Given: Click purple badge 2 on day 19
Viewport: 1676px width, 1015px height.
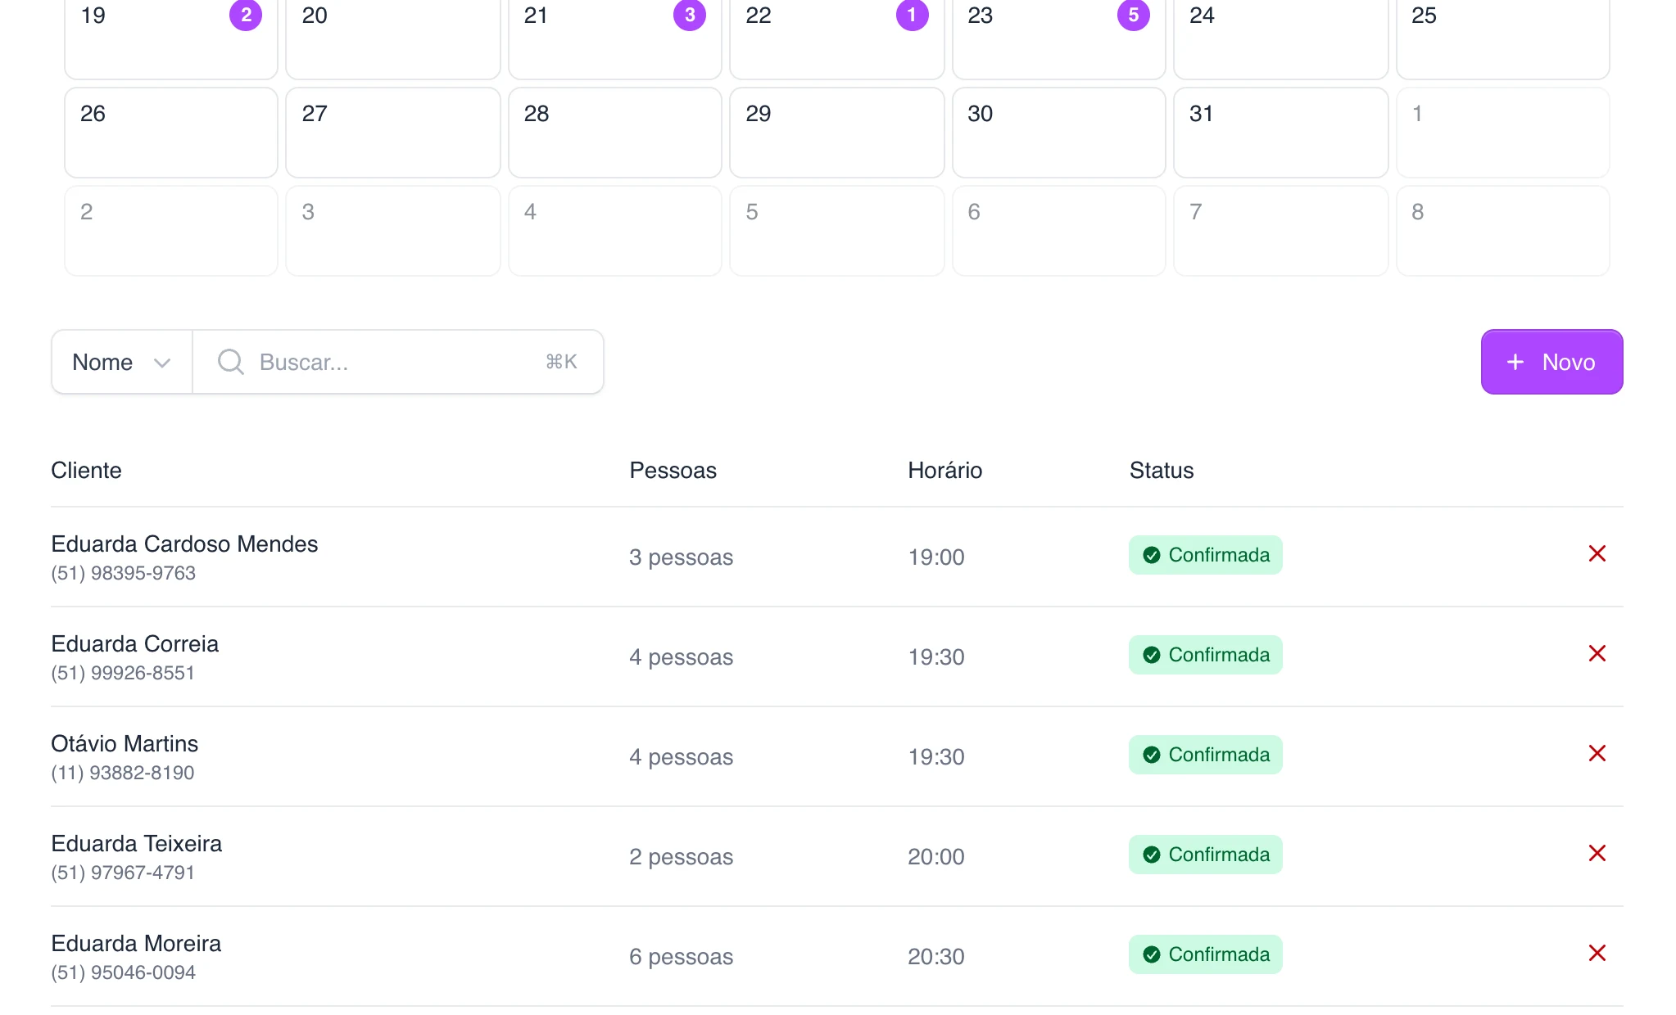Looking at the screenshot, I should click(245, 15).
